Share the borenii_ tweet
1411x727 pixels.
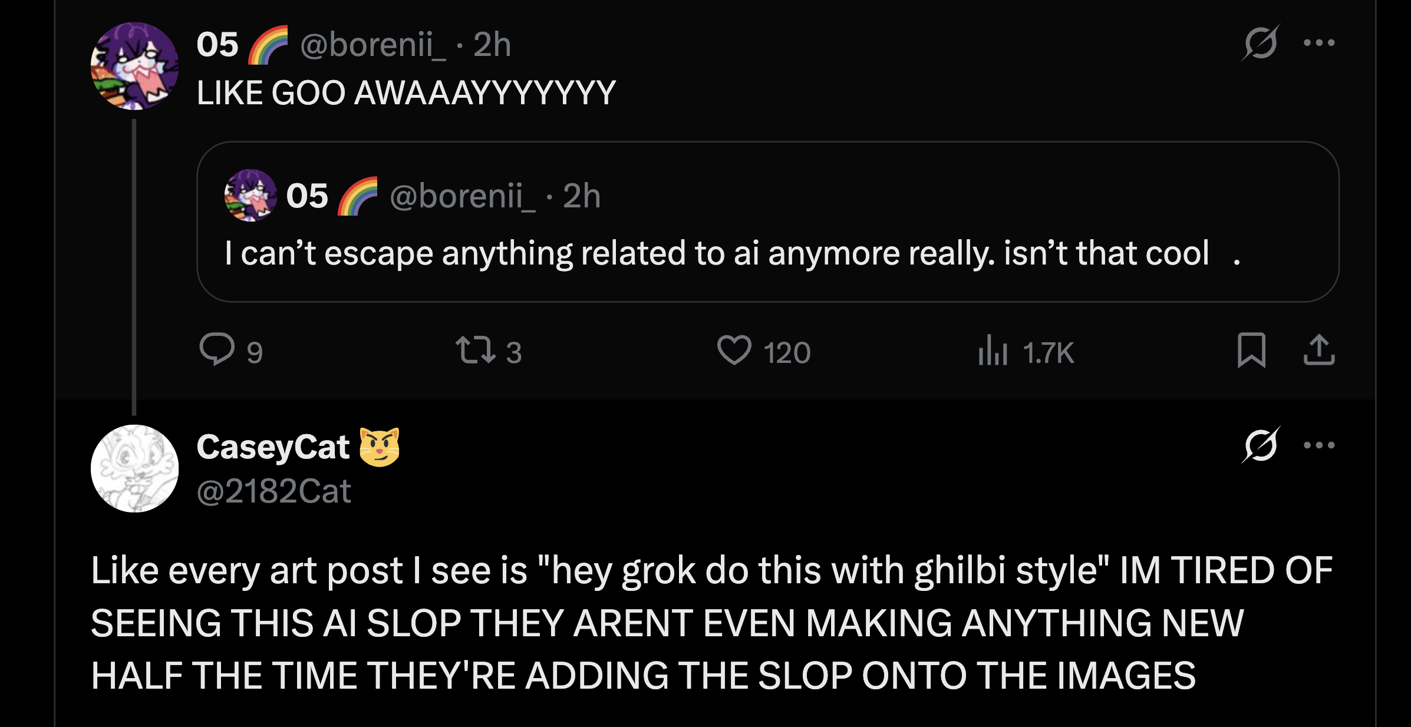[x=1318, y=350]
